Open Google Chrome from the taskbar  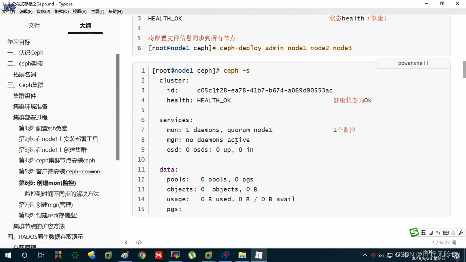point(142,255)
